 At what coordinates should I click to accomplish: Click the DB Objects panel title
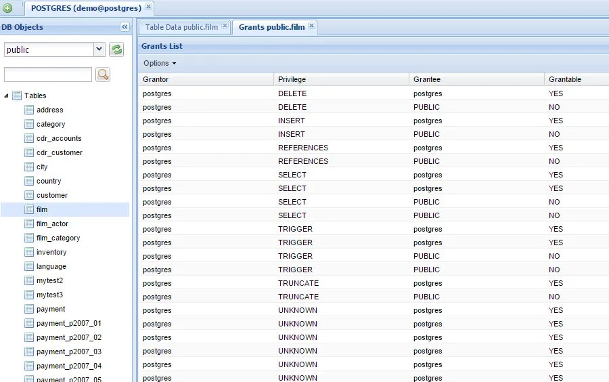(x=22, y=27)
